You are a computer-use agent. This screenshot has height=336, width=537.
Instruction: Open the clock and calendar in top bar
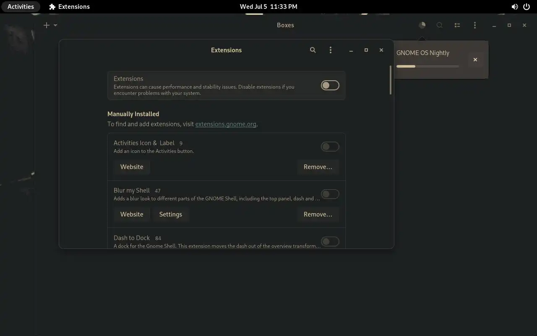pyautogui.click(x=268, y=7)
